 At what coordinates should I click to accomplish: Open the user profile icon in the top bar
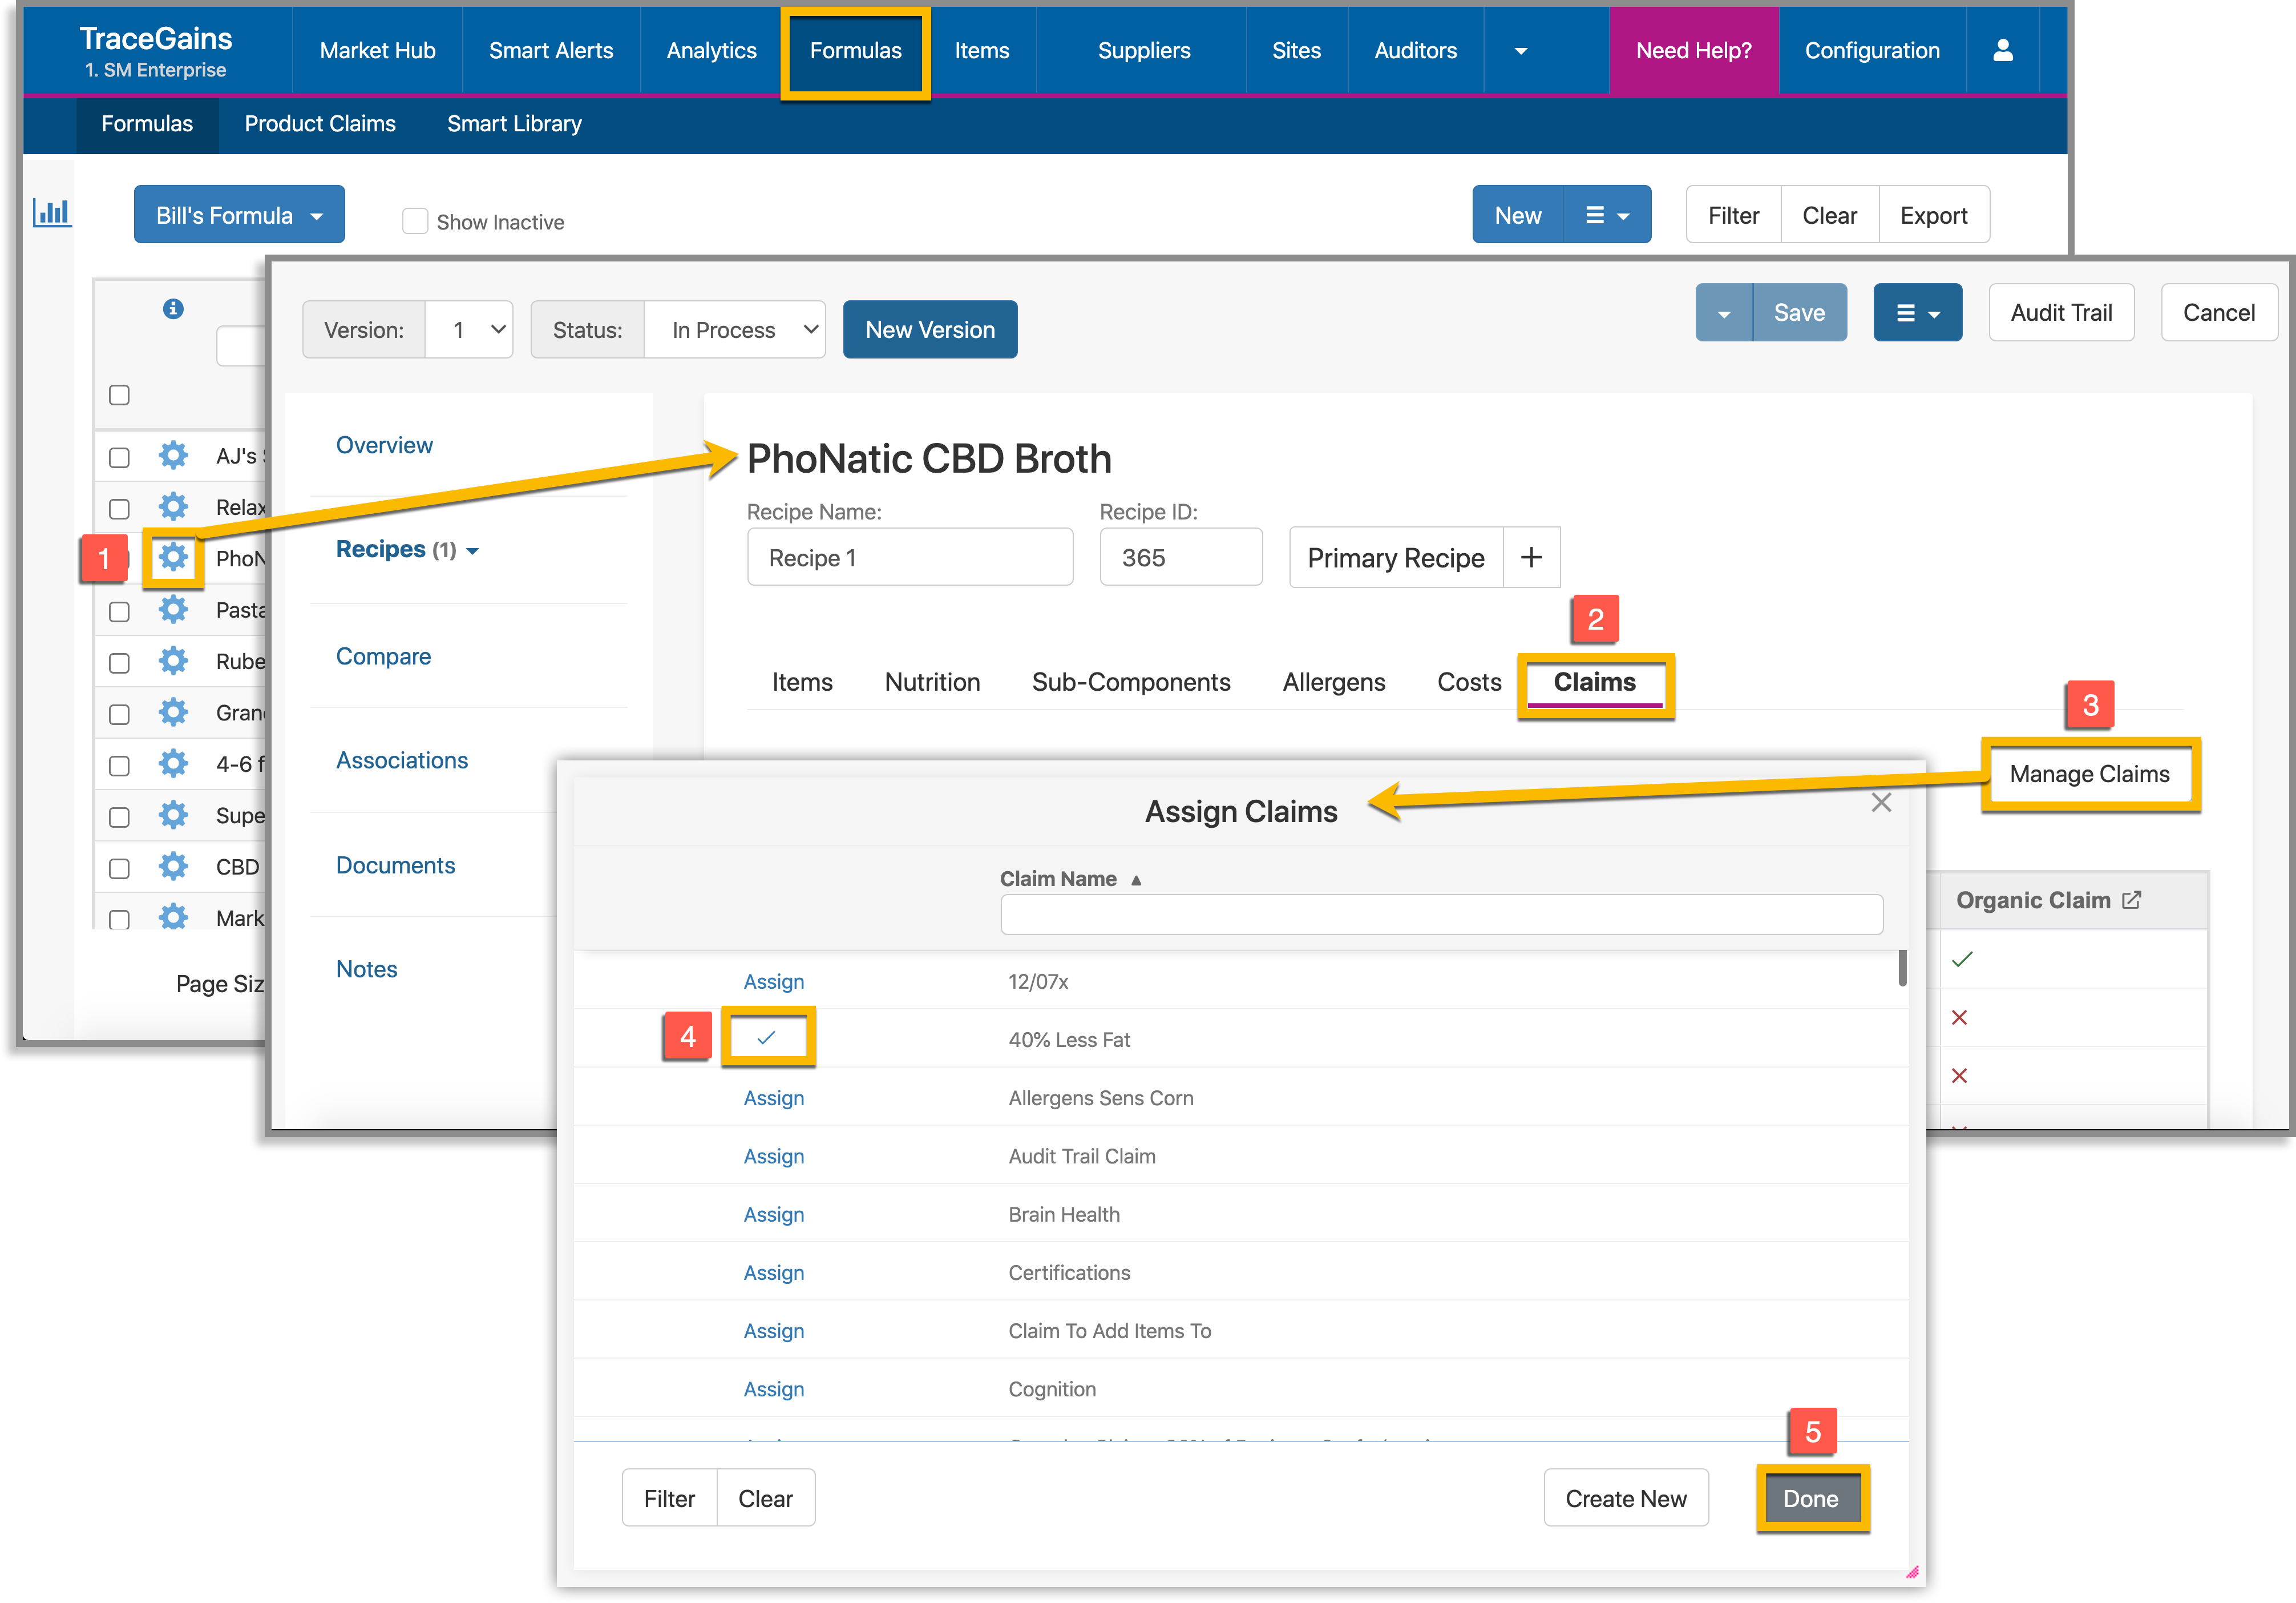2002,50
